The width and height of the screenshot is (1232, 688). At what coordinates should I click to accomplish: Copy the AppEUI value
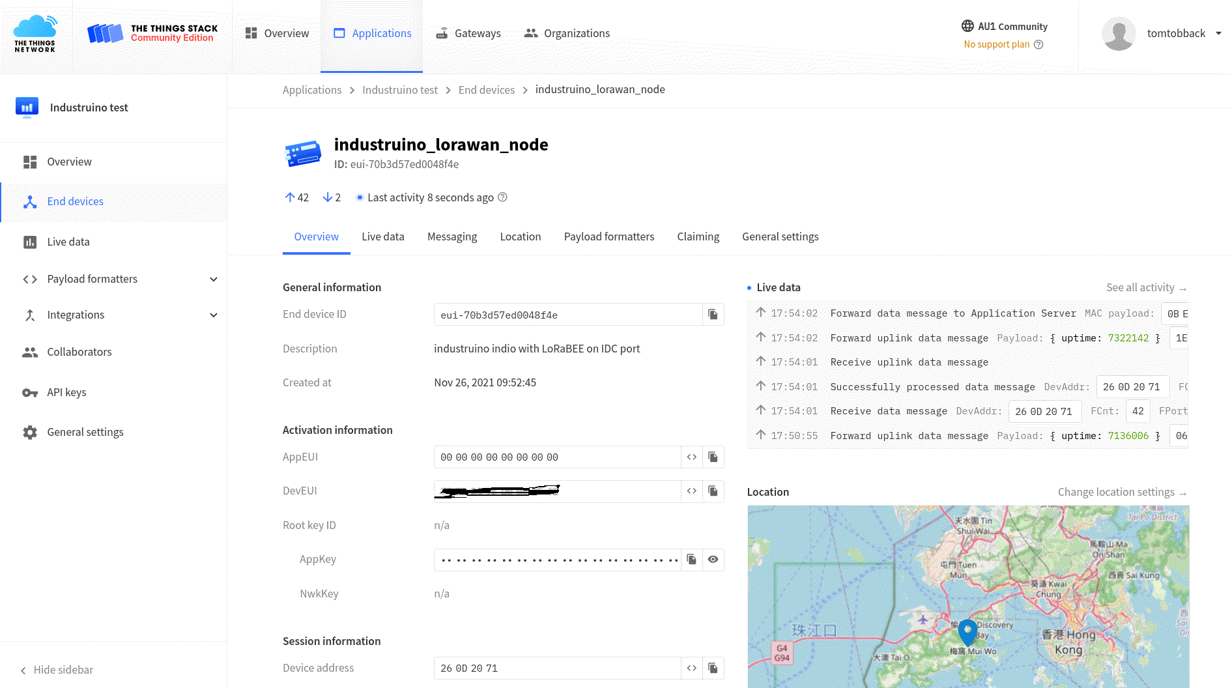713,457
